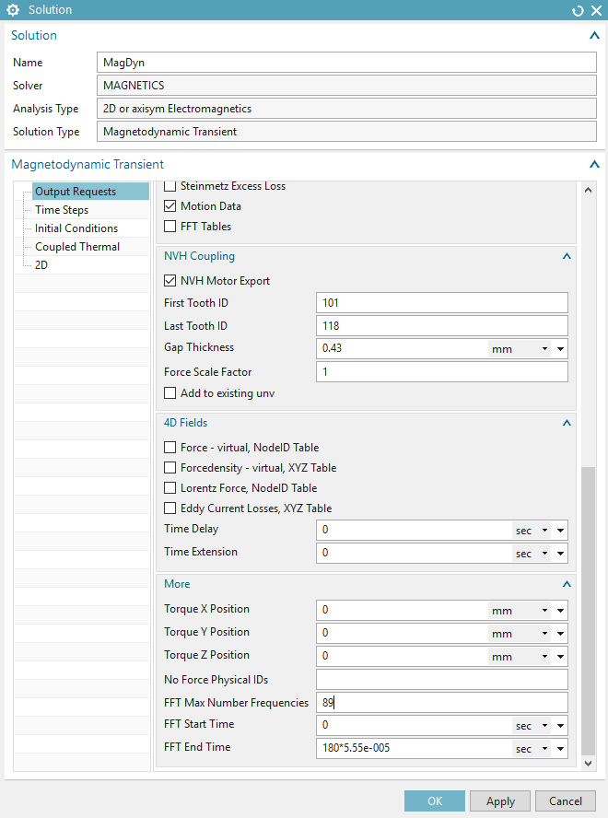The height and width of the screenshot is (818, 608).
Task: Collapse the Magnetodynamic Transient section
Action: (x=594, y=165)
